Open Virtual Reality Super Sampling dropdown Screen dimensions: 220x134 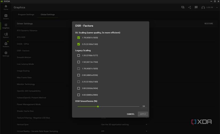pos(146,131)
